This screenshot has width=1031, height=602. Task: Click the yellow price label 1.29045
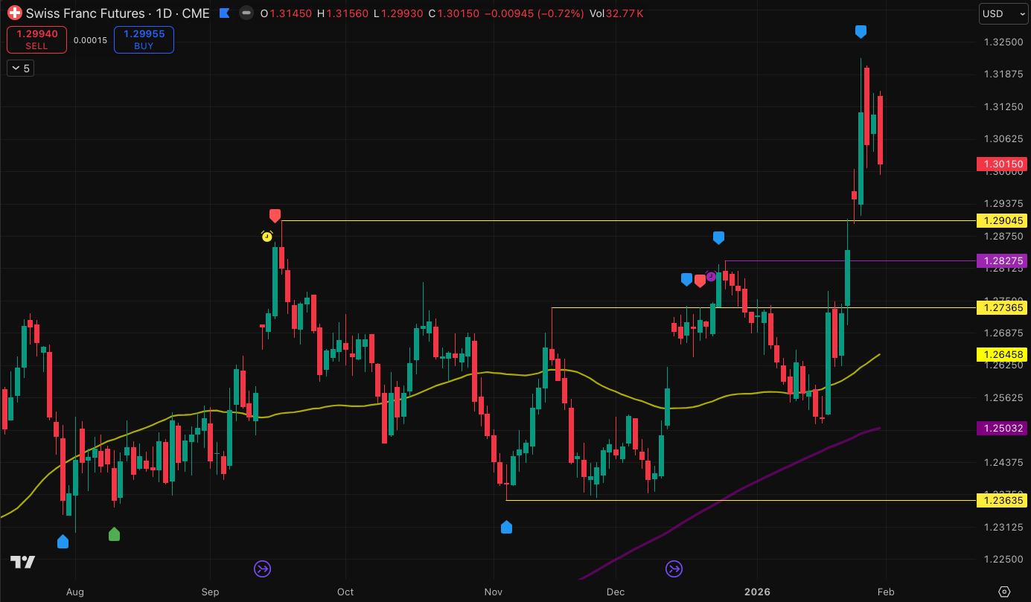1001,221
